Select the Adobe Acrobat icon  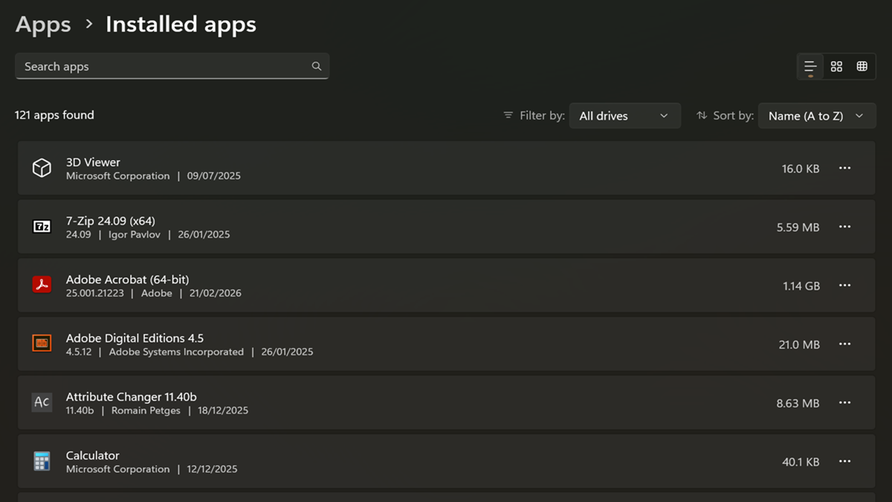click(42, 285)
